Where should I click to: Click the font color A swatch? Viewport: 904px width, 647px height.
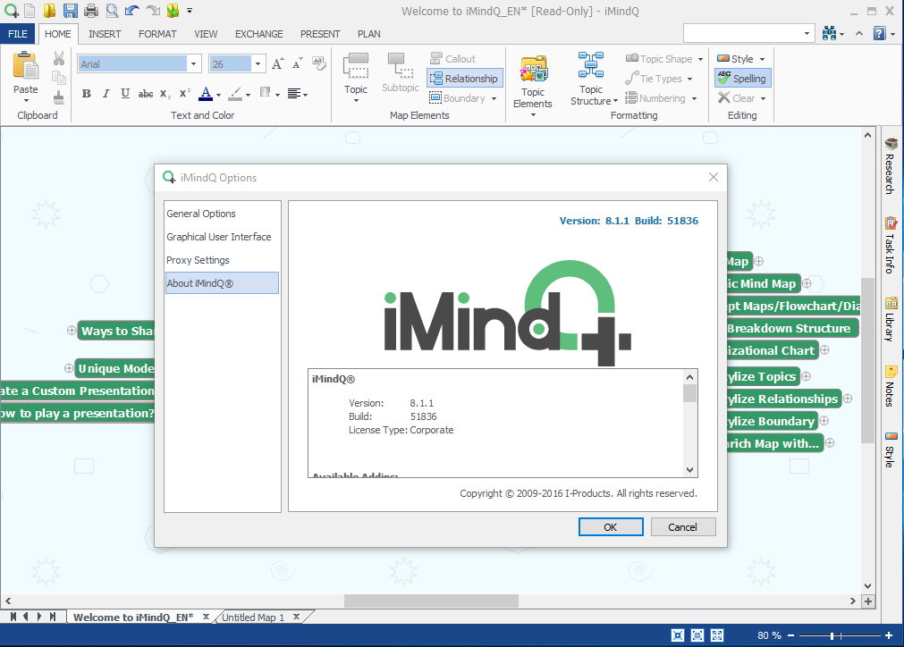(206, 93)
